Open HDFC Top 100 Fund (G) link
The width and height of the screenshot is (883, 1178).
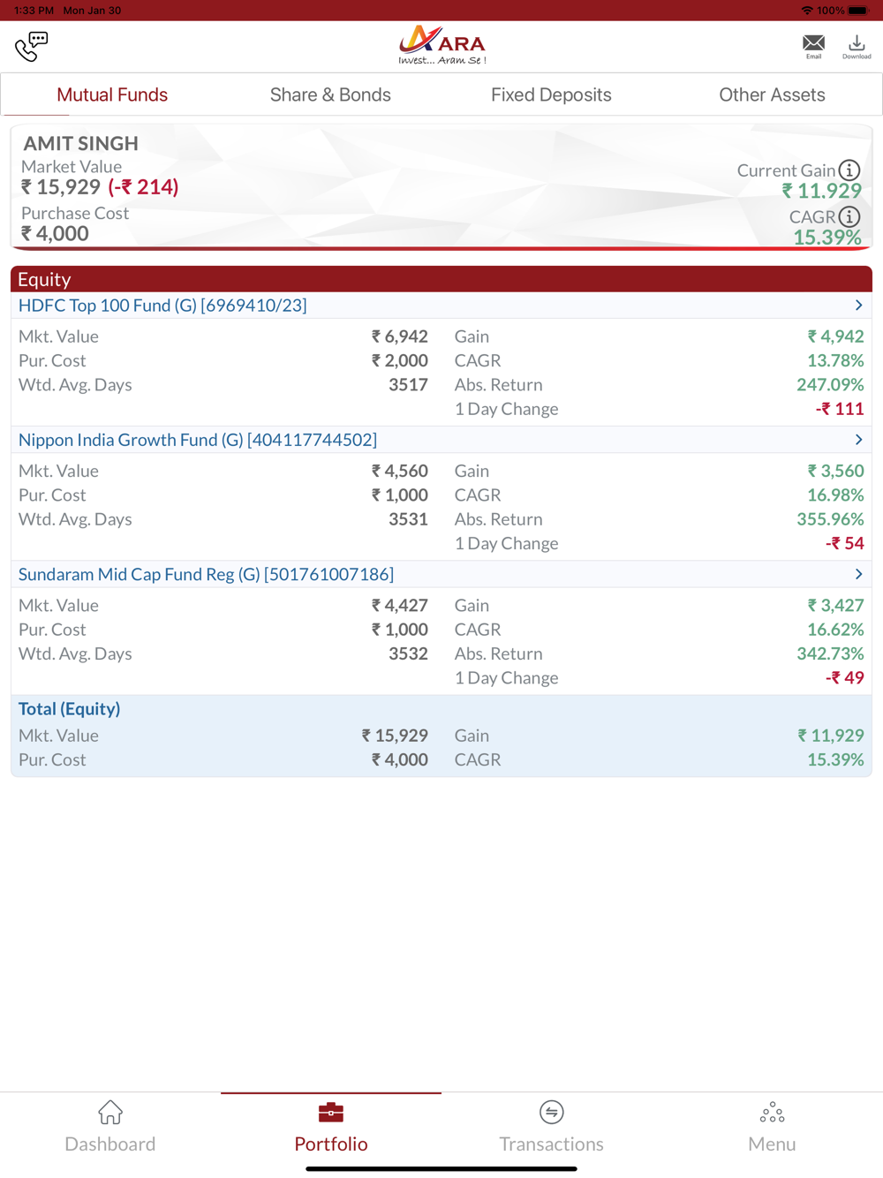click(162, 305)
